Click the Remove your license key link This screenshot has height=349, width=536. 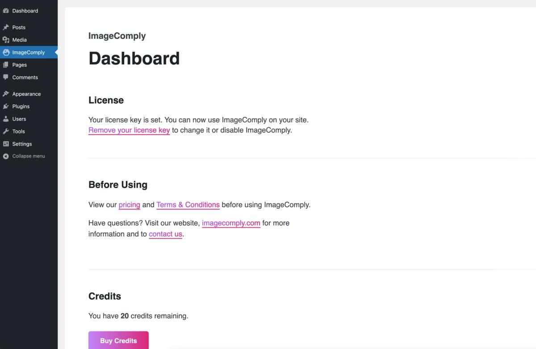coord(129,130)
